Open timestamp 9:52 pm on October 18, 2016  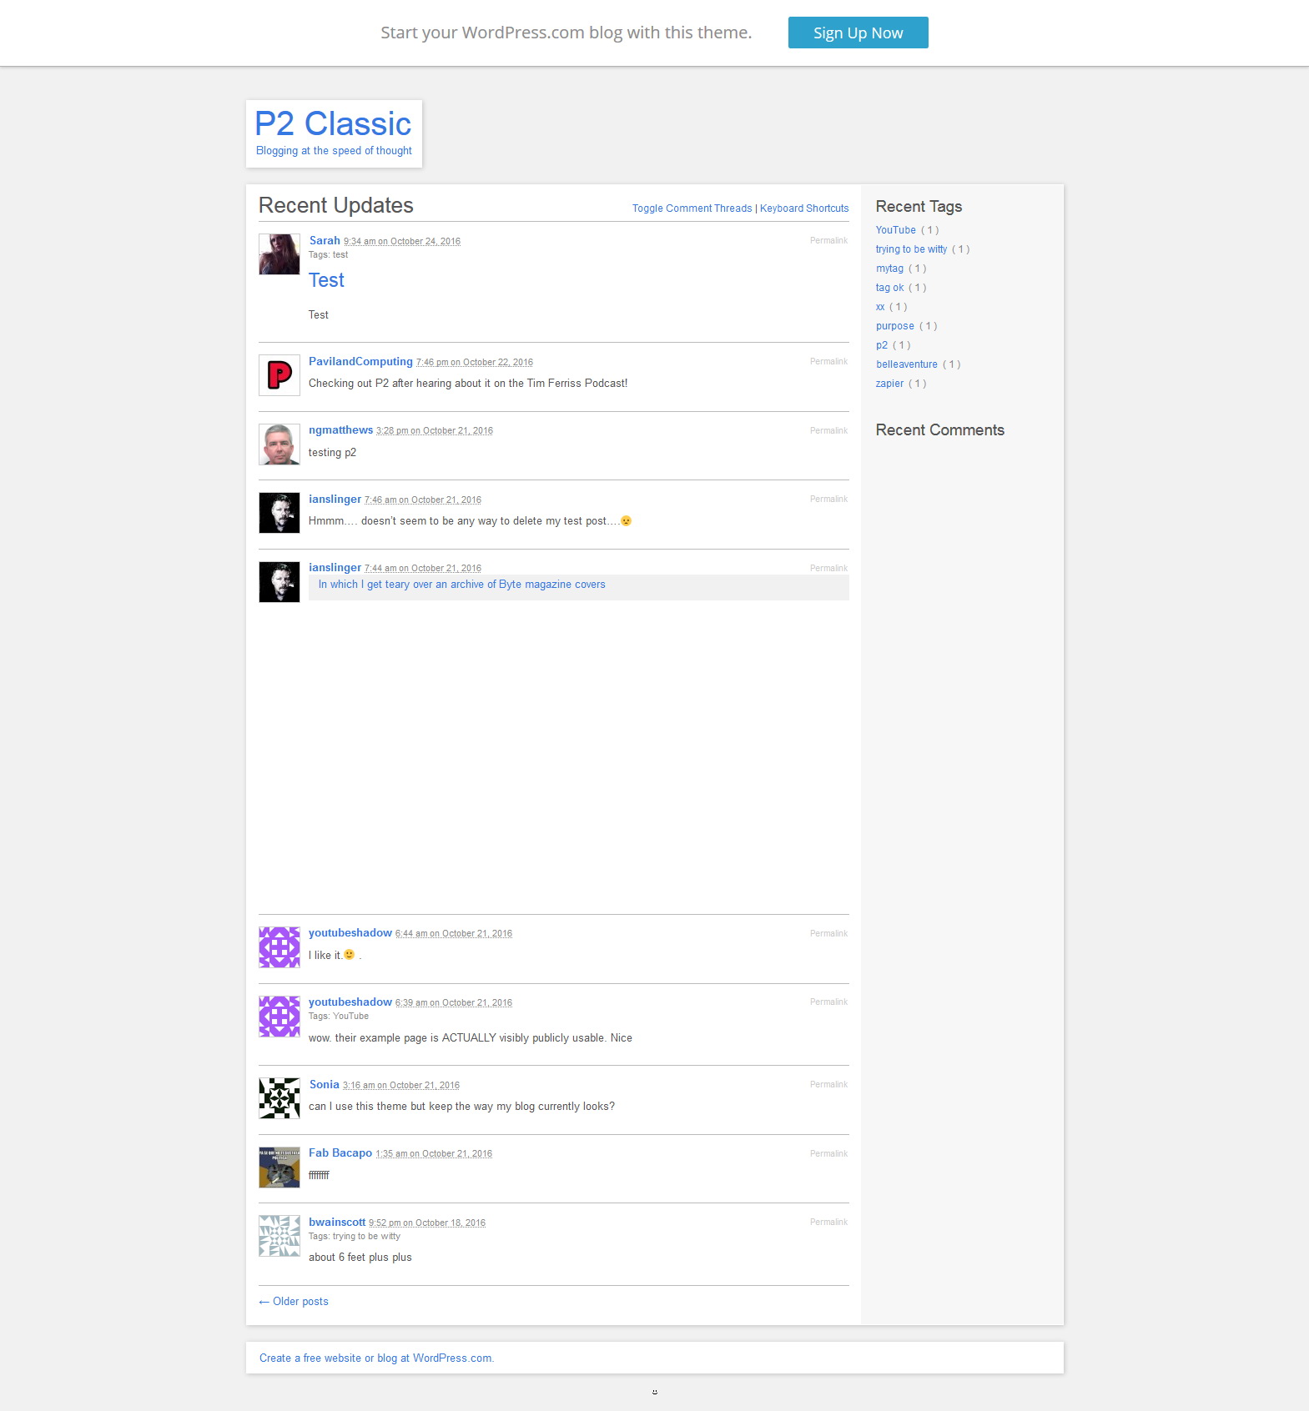tap(427, 1223)
